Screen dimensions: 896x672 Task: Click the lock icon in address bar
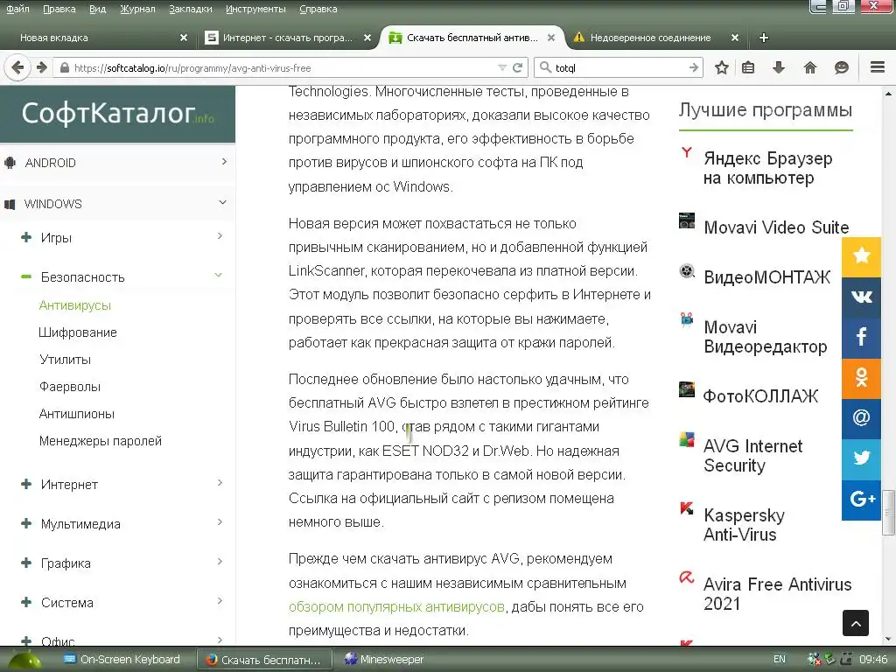click(x=65, y=67)
